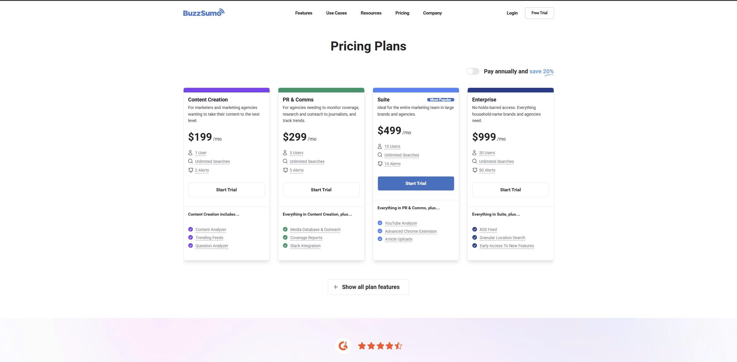Click the checkmark beside Early Access To New Features
This screenshot has height=362, width=737.
point(475,245)
